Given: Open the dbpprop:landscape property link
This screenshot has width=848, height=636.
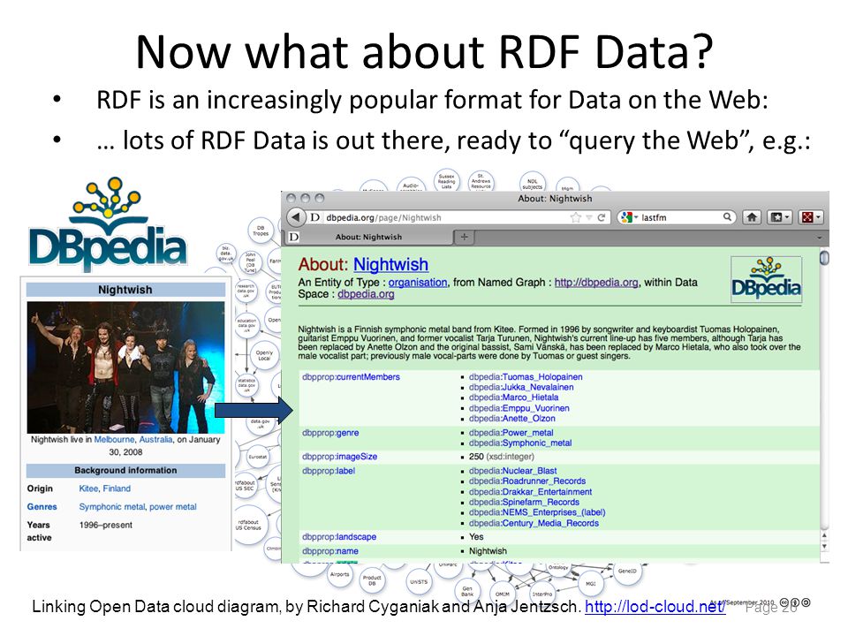Looking at the screenshot, I should click(339, 537).
